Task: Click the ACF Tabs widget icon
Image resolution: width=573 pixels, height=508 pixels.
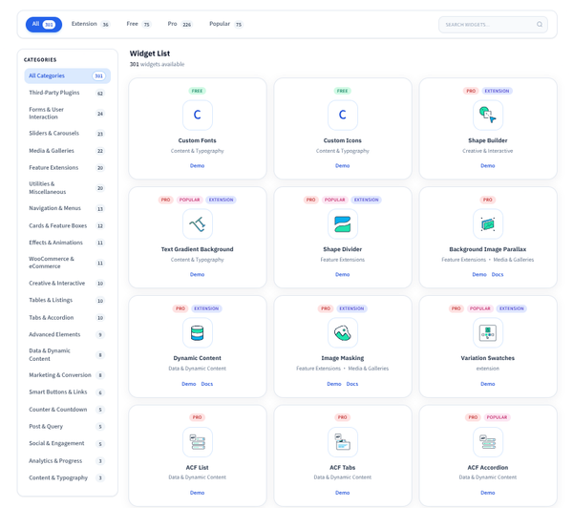Action: pyautogui.click(x=343, y=442)
